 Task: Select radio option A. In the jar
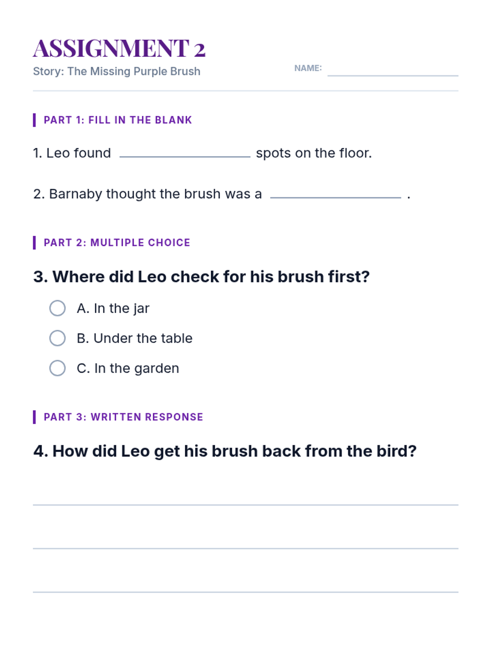(57, 308)
